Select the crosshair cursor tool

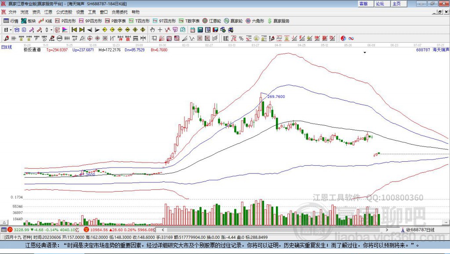point(160,29)
